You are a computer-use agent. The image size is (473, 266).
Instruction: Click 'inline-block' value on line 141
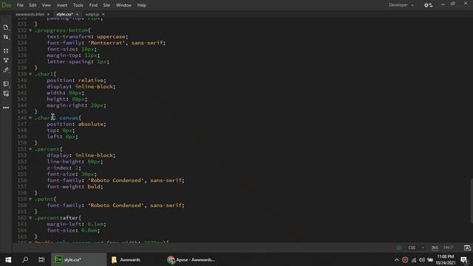coord(94,86)
